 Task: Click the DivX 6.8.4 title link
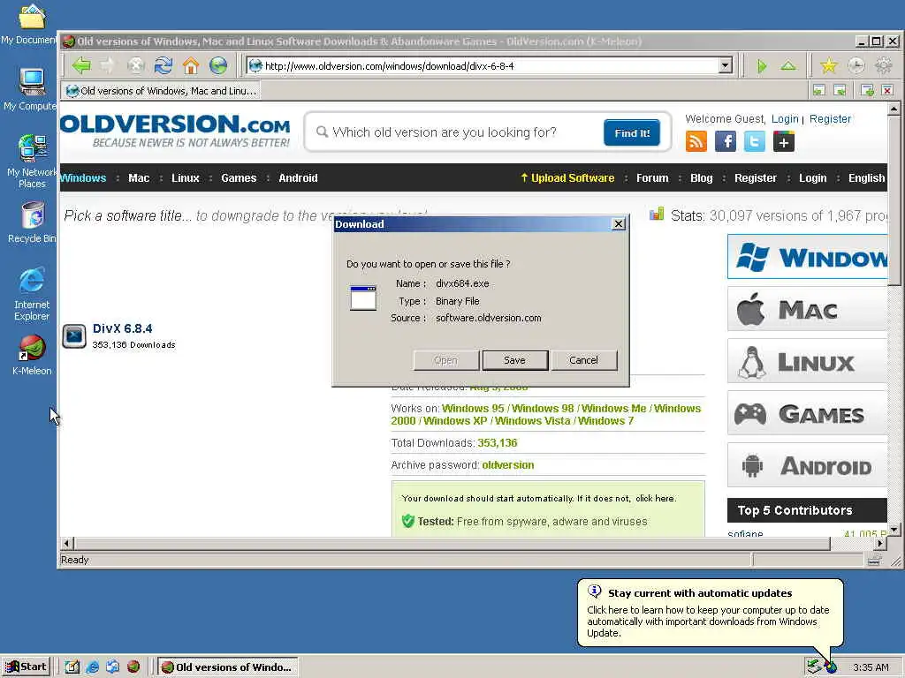pyautogui.click(x=122, y=328)
